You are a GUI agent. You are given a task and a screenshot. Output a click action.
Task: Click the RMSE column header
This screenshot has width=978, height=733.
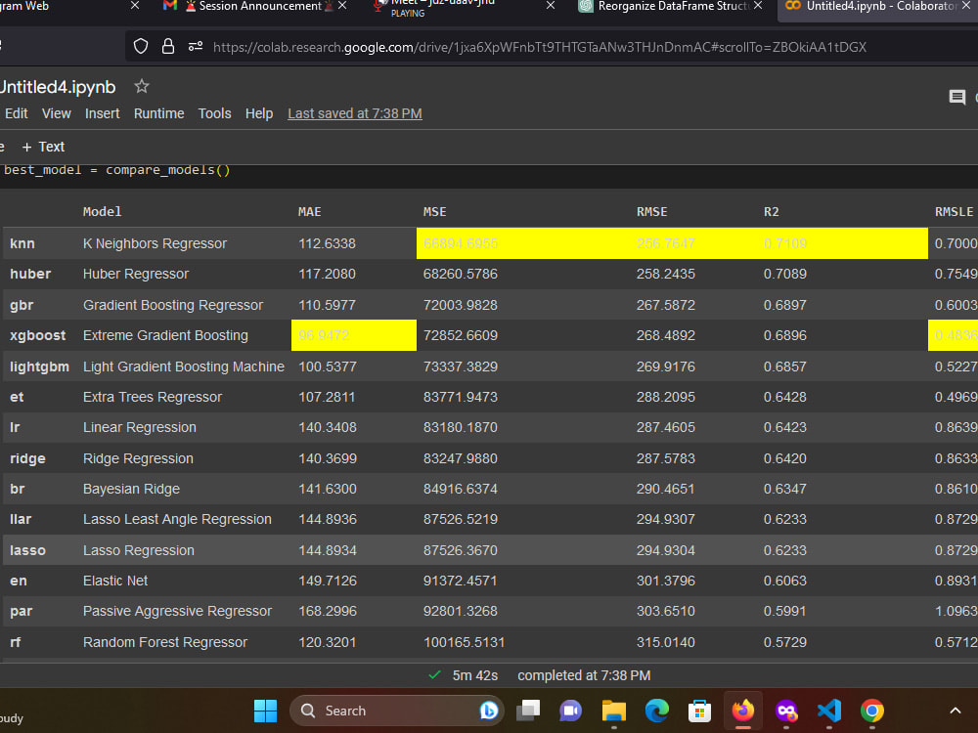click(x=651, y=212)
